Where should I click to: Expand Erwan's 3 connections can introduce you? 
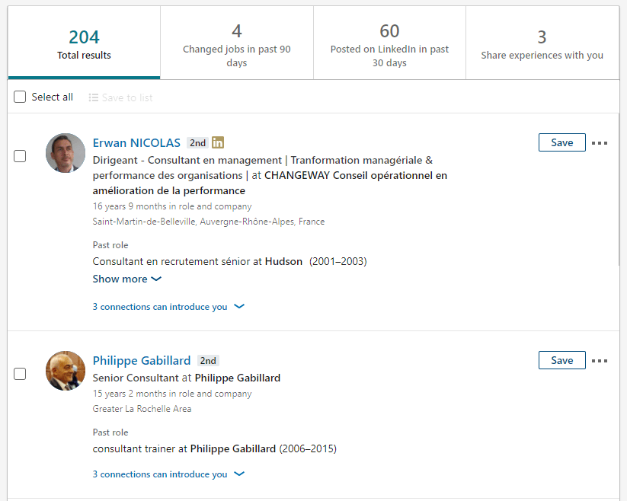coord(168,307)
